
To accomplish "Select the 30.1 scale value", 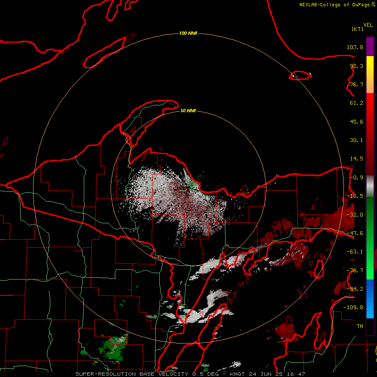I will click(356, 140).
